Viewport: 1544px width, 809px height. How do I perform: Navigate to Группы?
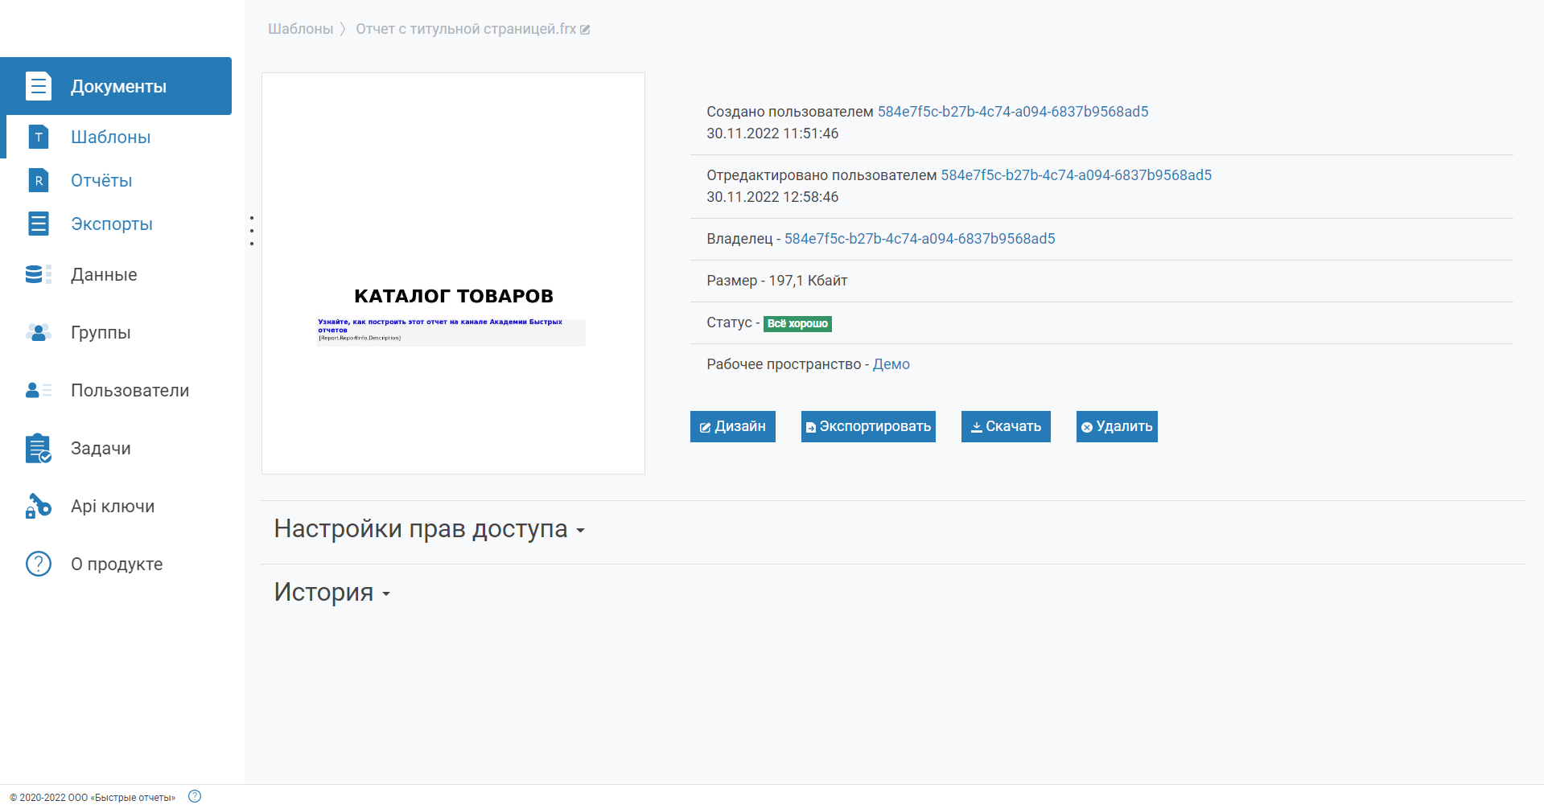101,332
